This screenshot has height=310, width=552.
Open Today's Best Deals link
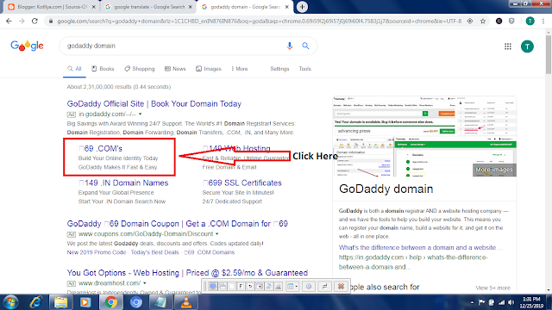[154, 252]
